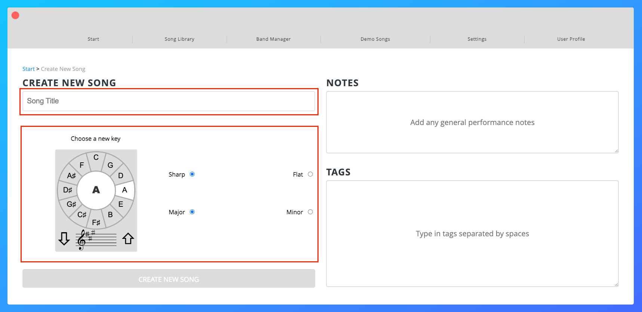This screenshot has width=642, height=312.
Task: Click into the Song Title field
Action: click(x=169, y=101)
